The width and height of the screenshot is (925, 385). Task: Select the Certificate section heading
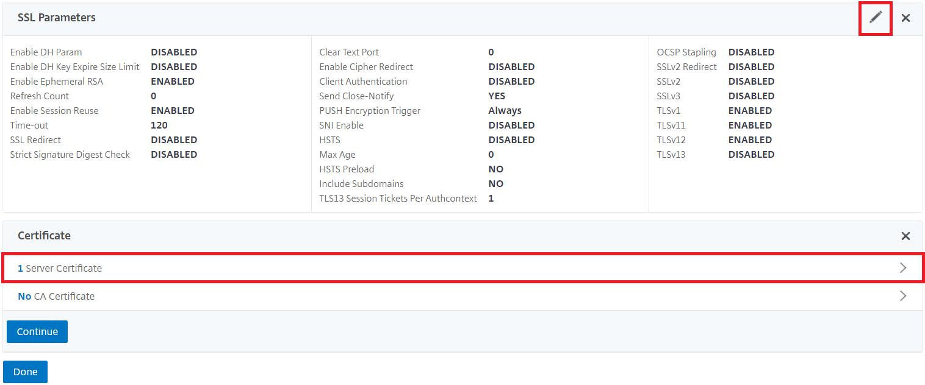click(44, 236)
